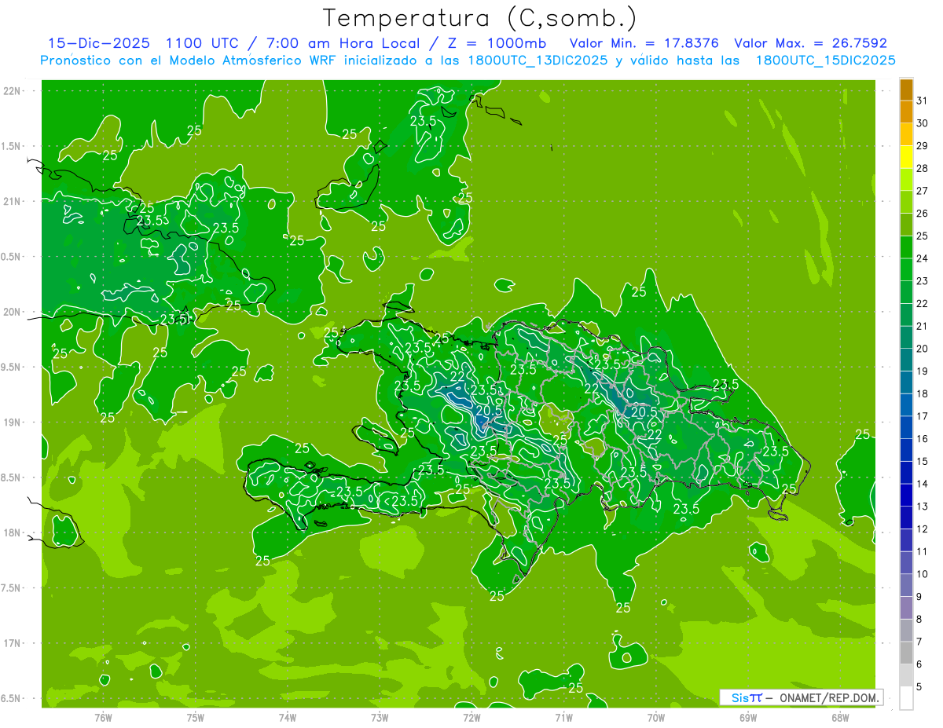Click the legend swatch between 24 and 25
Viewport: 943px width, 728px height.
906,247
